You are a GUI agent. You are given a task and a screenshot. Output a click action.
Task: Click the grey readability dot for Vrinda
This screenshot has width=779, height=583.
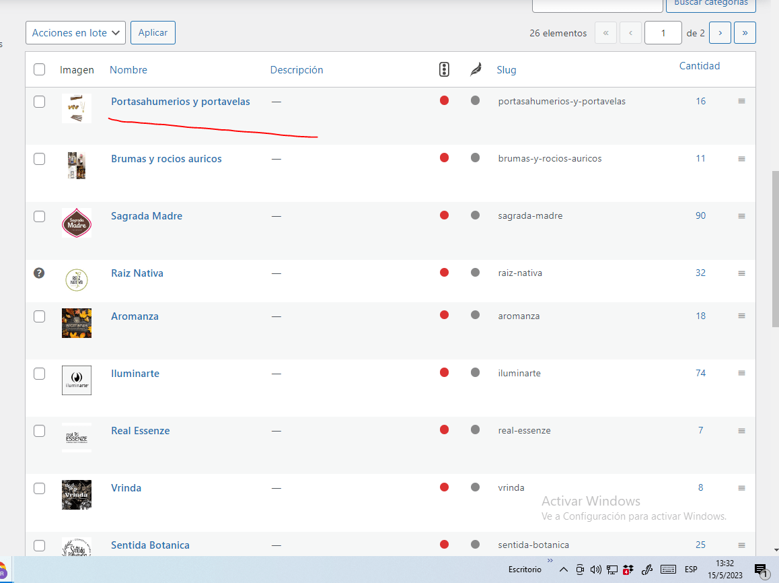coord(476,487)
